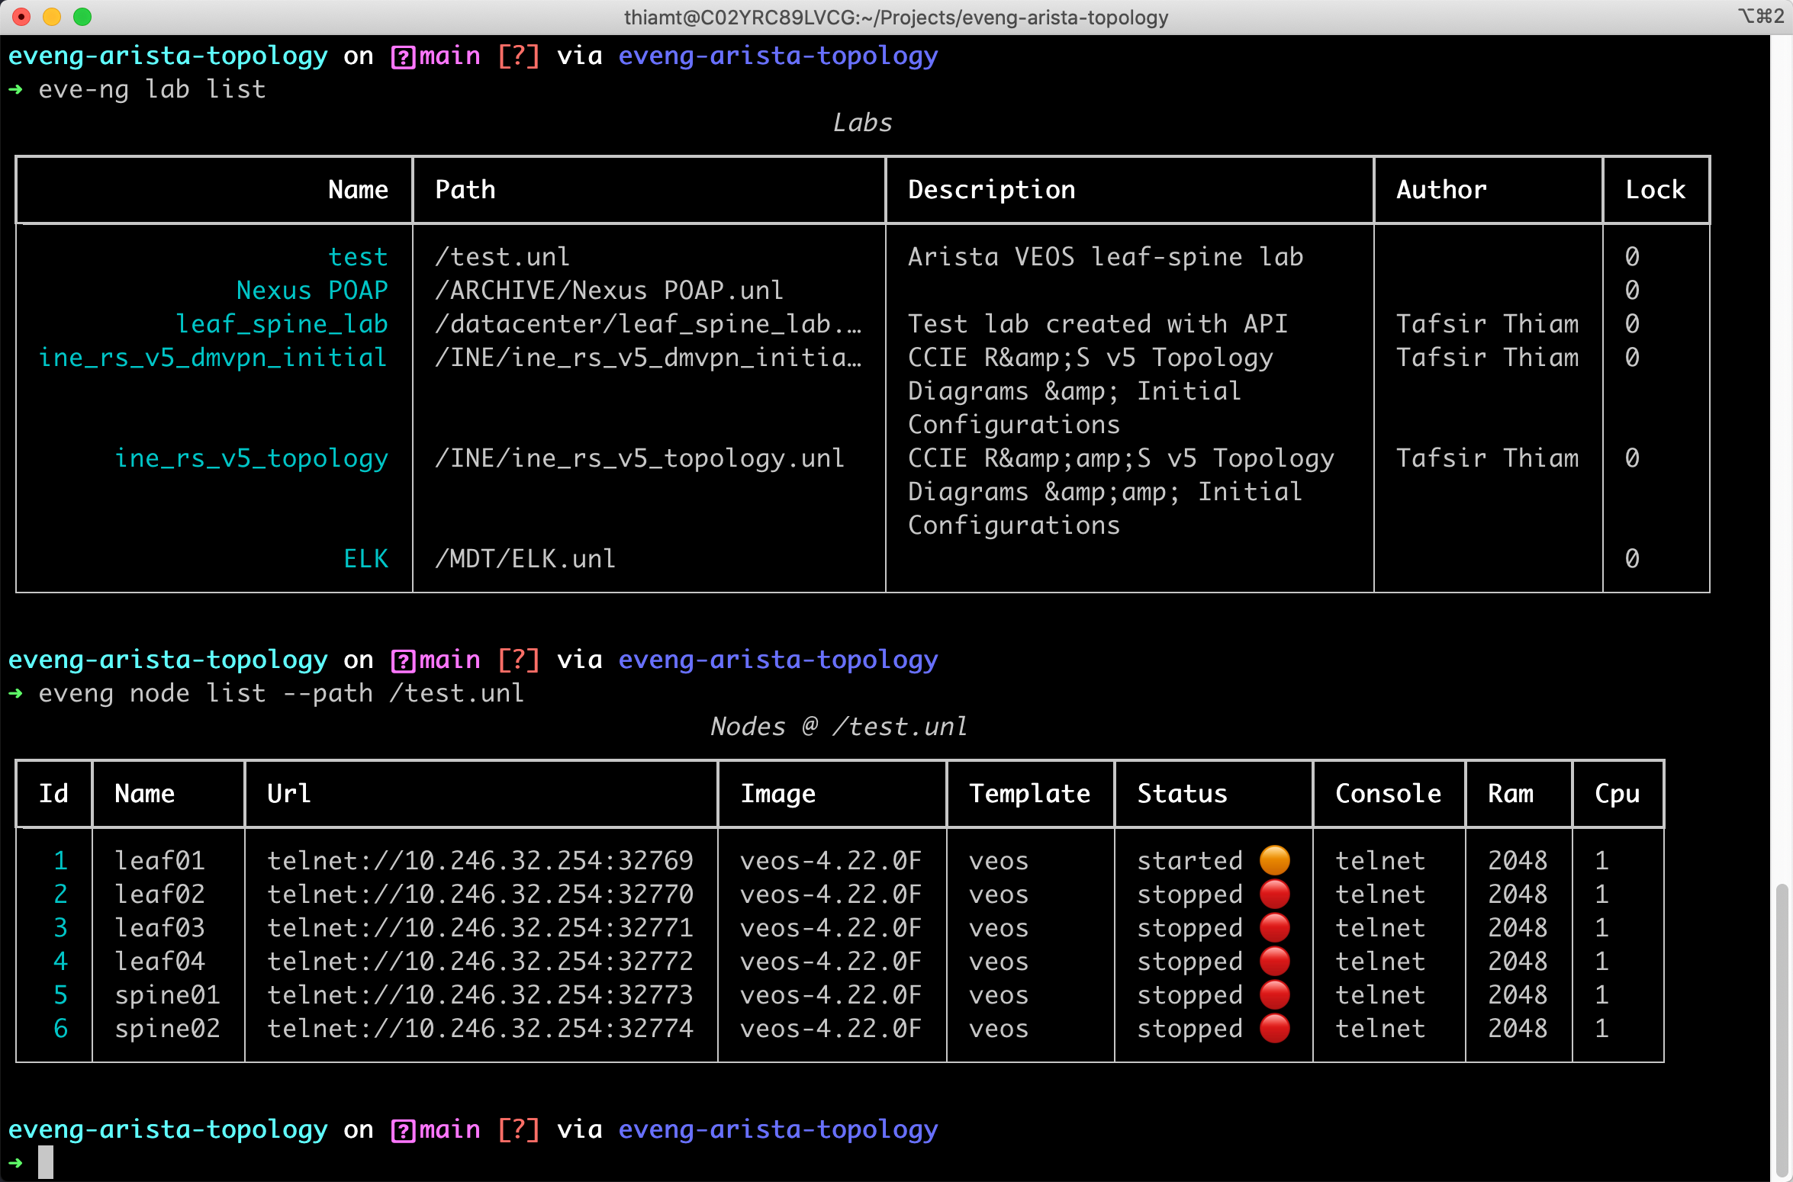Image resolution: width=1793 pixels, height=1182 pixels.
Task: Click the red stopped status dot for spine02
Action: 1274,1028
